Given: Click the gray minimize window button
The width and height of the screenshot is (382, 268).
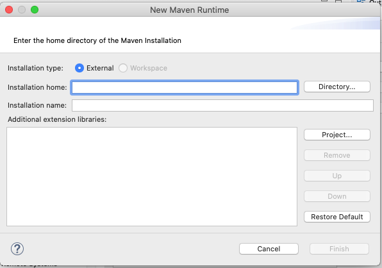Looking at the screenshot, I should pyautogui.click(x=22, y=10).
